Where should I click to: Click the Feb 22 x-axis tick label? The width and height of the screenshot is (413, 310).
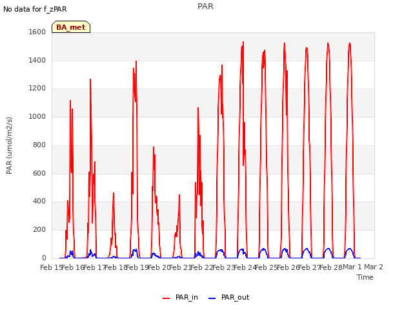(x=202, y=267)
